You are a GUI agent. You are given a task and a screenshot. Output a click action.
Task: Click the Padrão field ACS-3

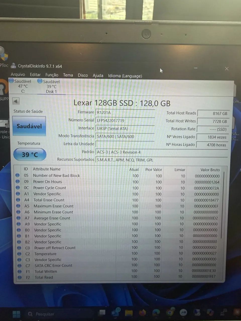162,152
